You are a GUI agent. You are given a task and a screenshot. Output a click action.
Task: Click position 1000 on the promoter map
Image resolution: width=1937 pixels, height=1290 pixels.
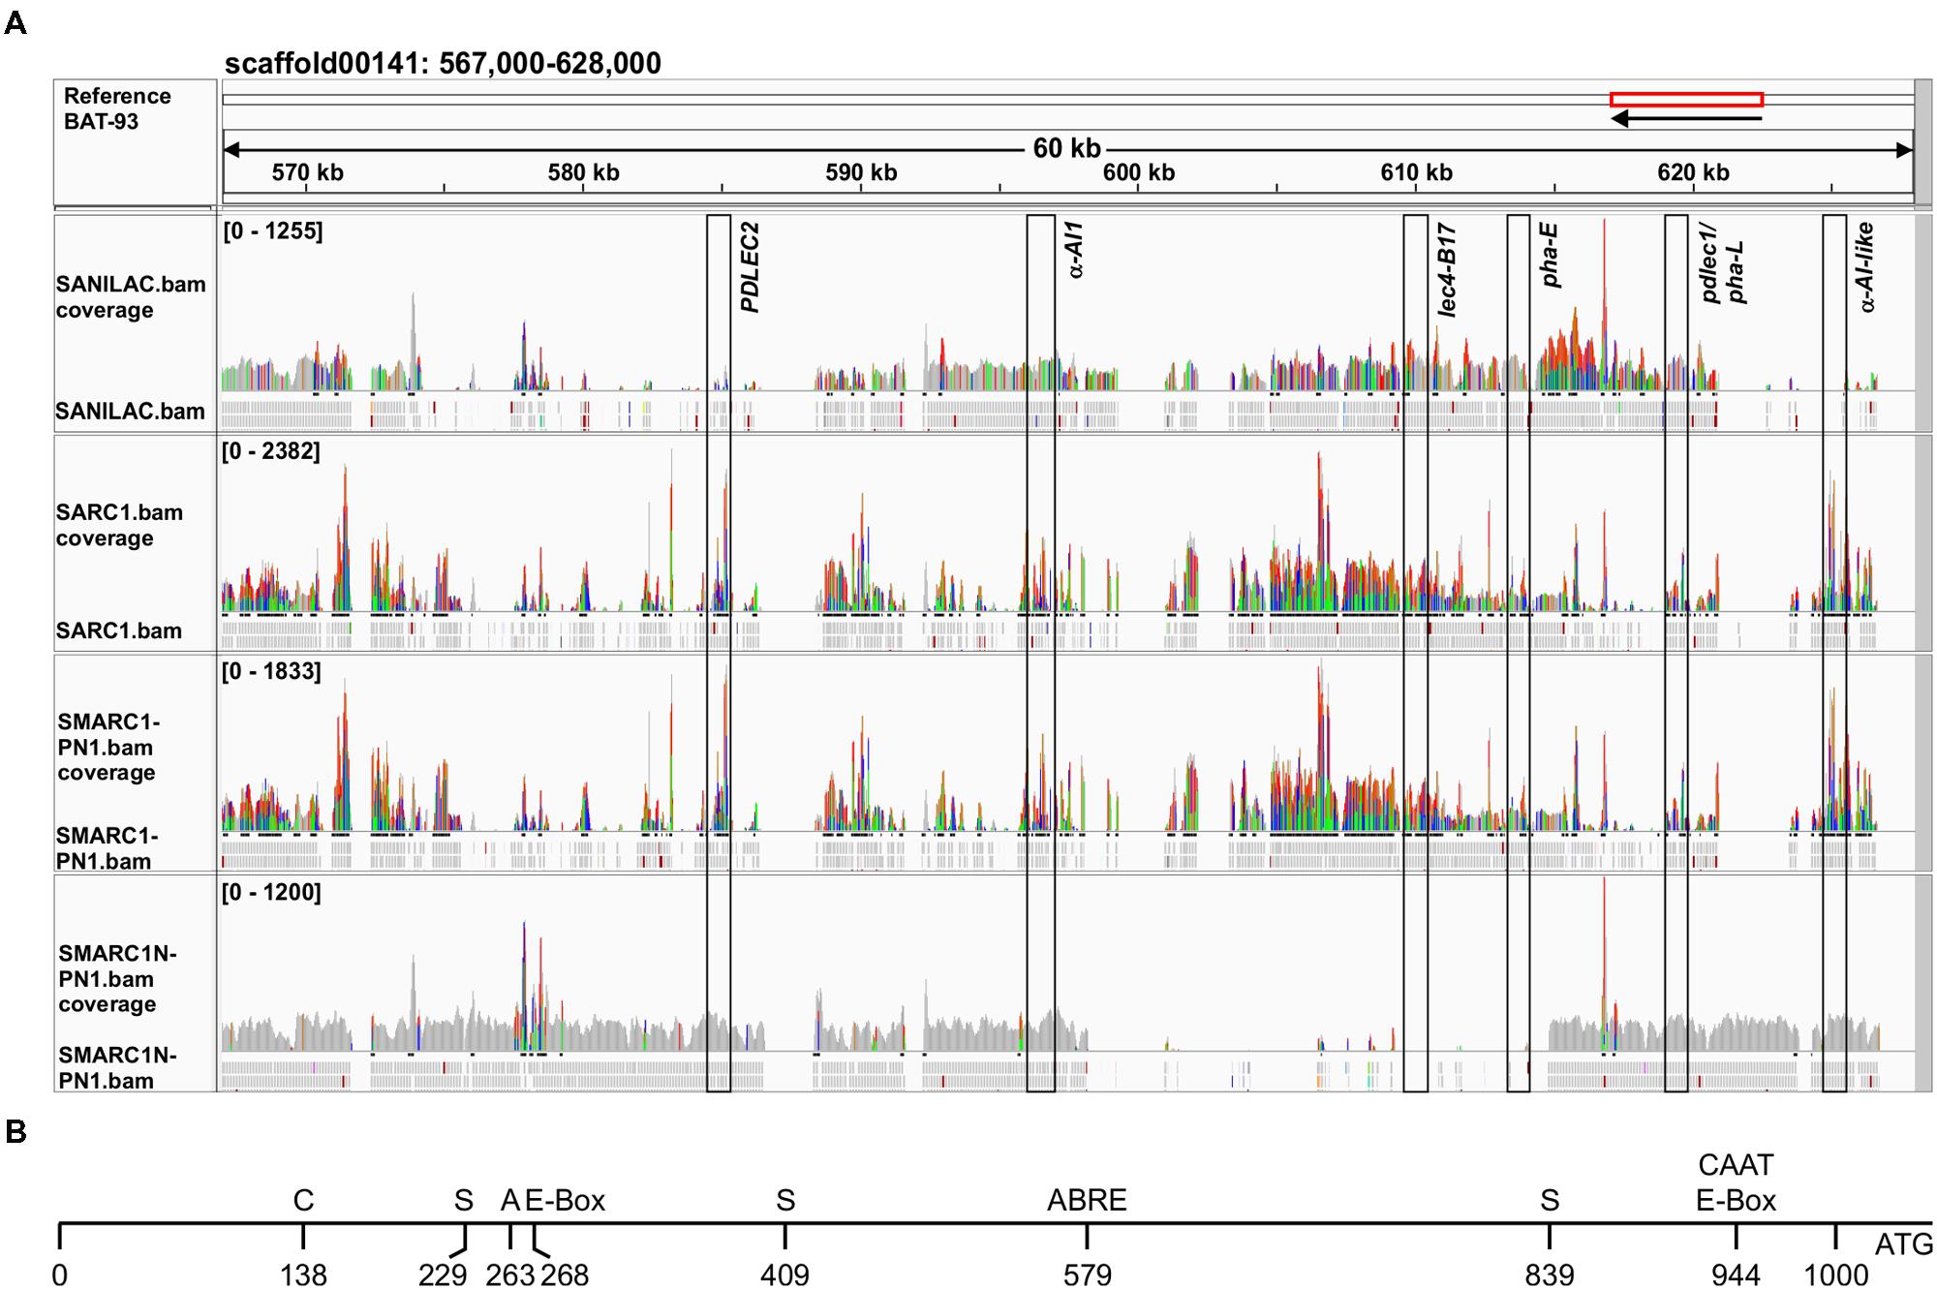tap(1836, 1275)
